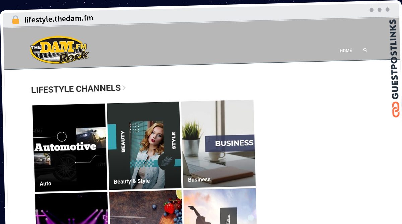Click The DAM.fm Rock logo
402x224 pixels.
coord(60,49)
